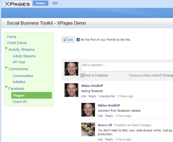
Task: Click 'Social Business Toolkit - XPages Demo' title
Action: coord(46,23)
